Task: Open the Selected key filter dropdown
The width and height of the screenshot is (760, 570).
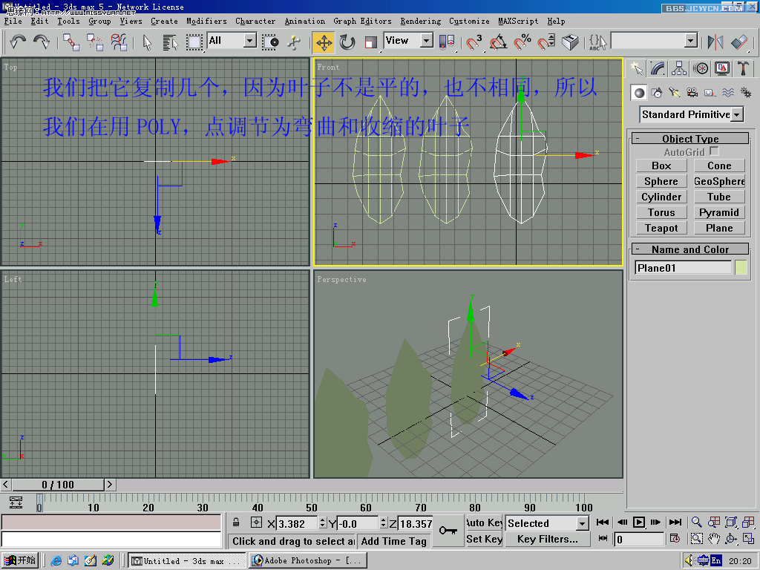Action: 547,523
